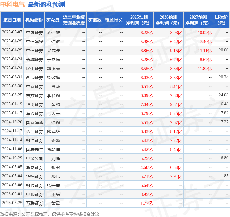Click researcher 马天一

click(x=53, y=113)
